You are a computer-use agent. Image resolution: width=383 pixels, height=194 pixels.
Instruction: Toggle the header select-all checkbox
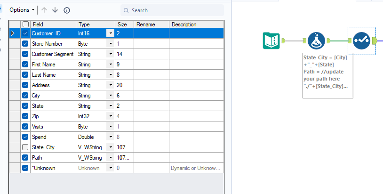pyautogui.click(x=25, y=24)
